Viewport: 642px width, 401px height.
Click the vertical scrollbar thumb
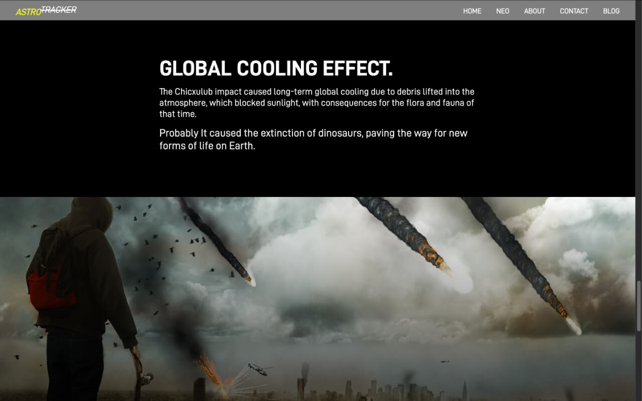point(638,306)
